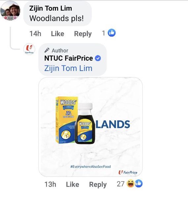Open the NTUC FairPrice page name link
Screen dimensions: 188x198
(x=69, y=58)
